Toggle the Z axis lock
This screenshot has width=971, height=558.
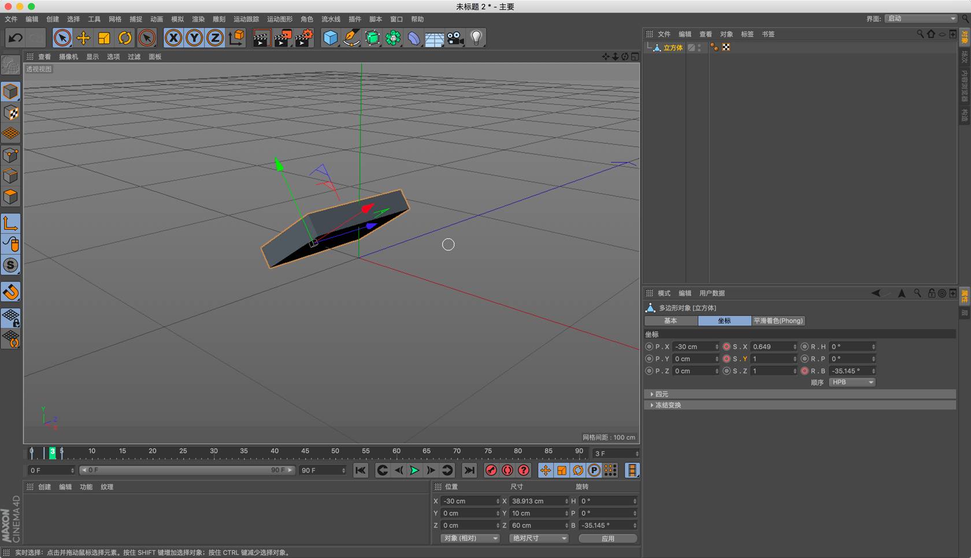pyautogui.click(x=215, y=38)
